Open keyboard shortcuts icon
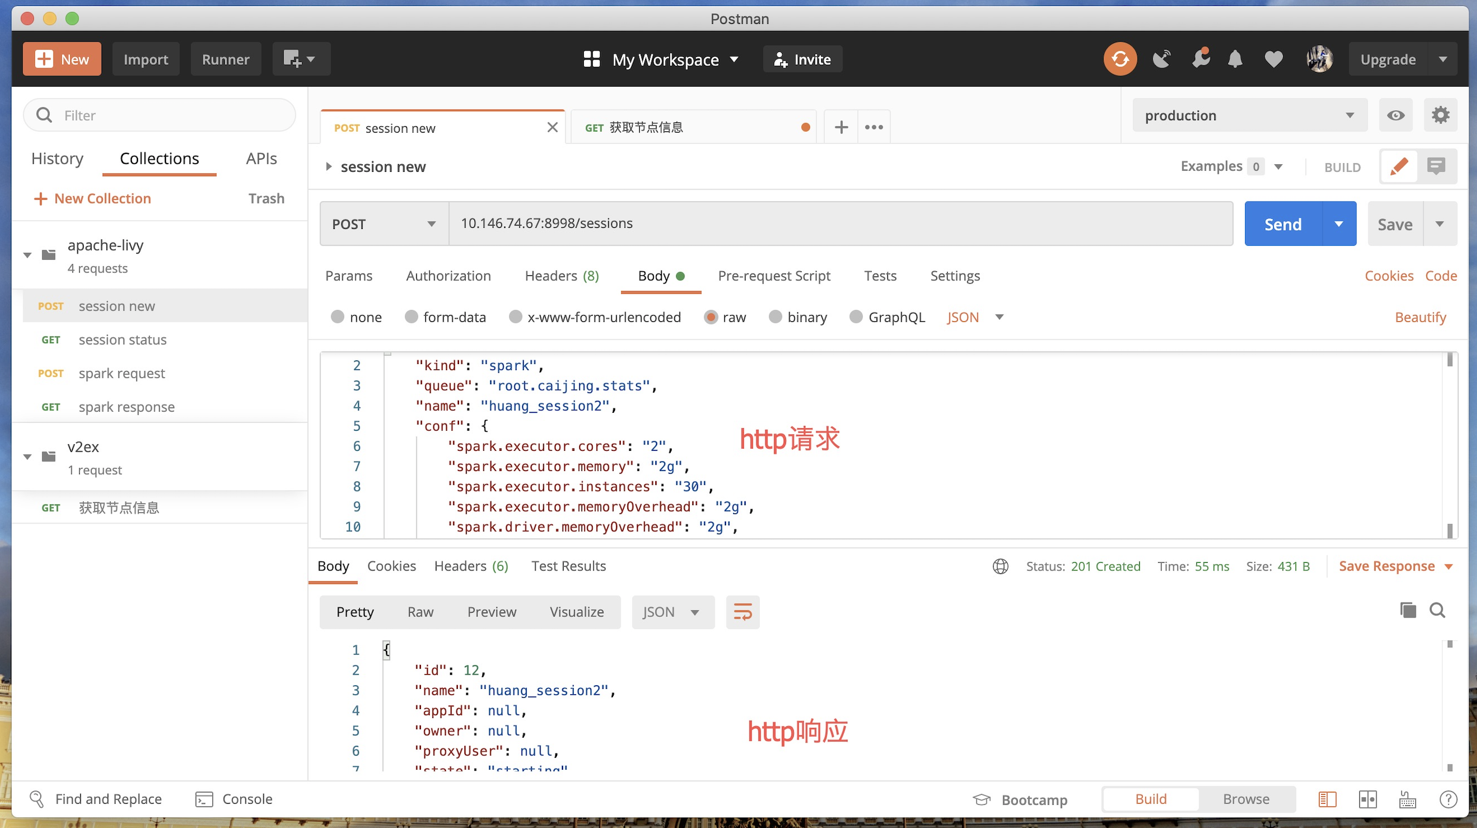Viewport: 1477px width, 828px height. [1407, 799]
